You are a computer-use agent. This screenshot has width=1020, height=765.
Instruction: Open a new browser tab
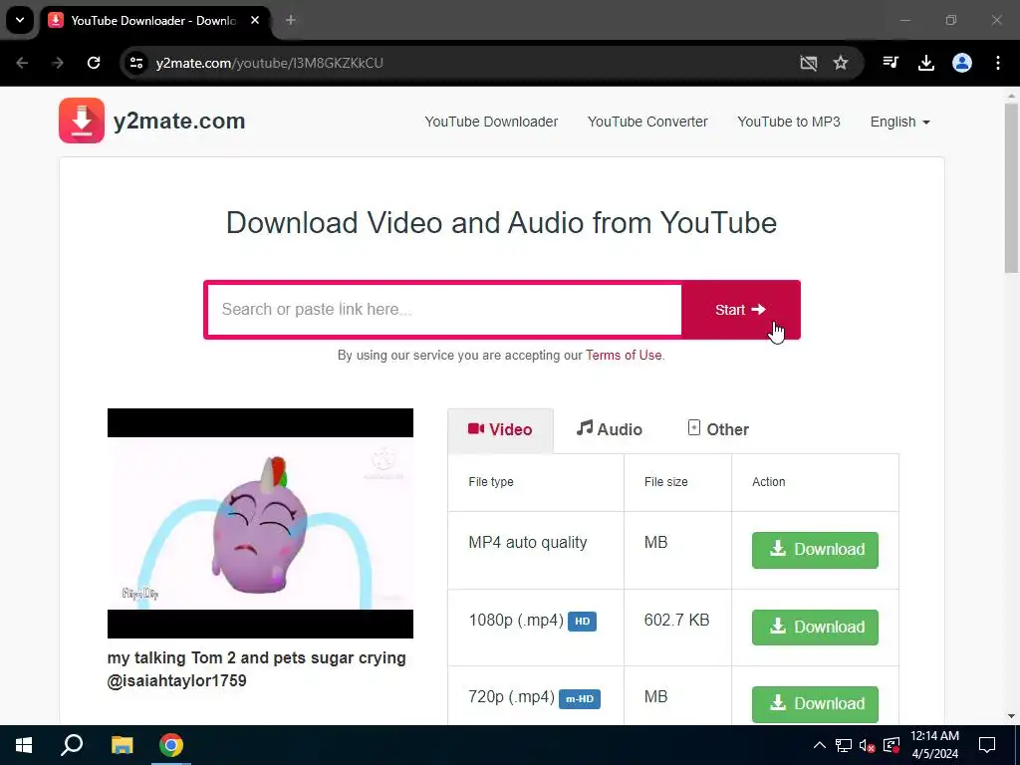291,20
